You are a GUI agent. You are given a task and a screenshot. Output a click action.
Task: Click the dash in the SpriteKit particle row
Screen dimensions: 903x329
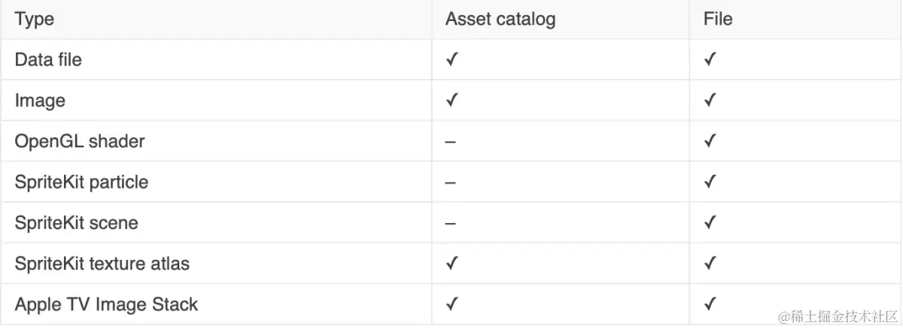click(450, 183)
